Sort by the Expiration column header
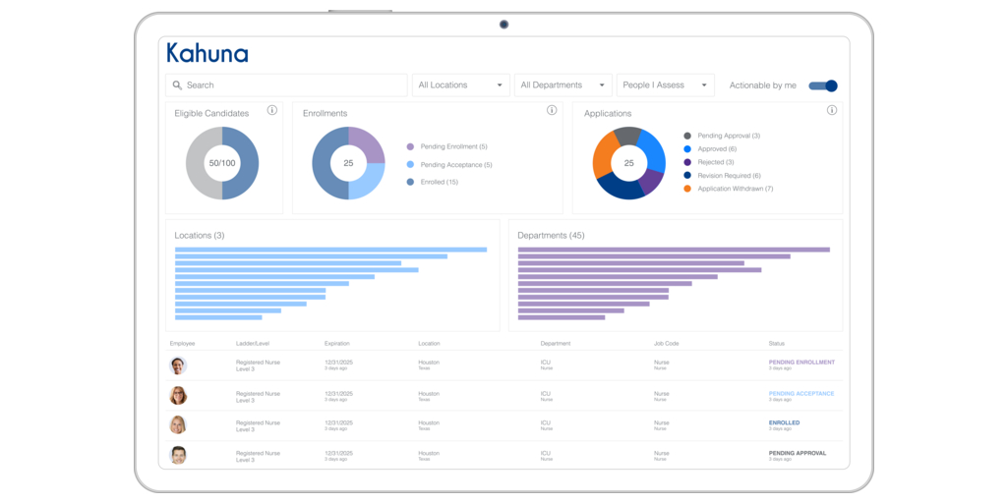 [x=337, y=344]
